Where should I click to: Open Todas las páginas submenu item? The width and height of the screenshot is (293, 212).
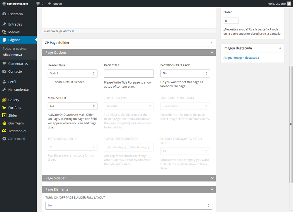click(x=15, y=48)
